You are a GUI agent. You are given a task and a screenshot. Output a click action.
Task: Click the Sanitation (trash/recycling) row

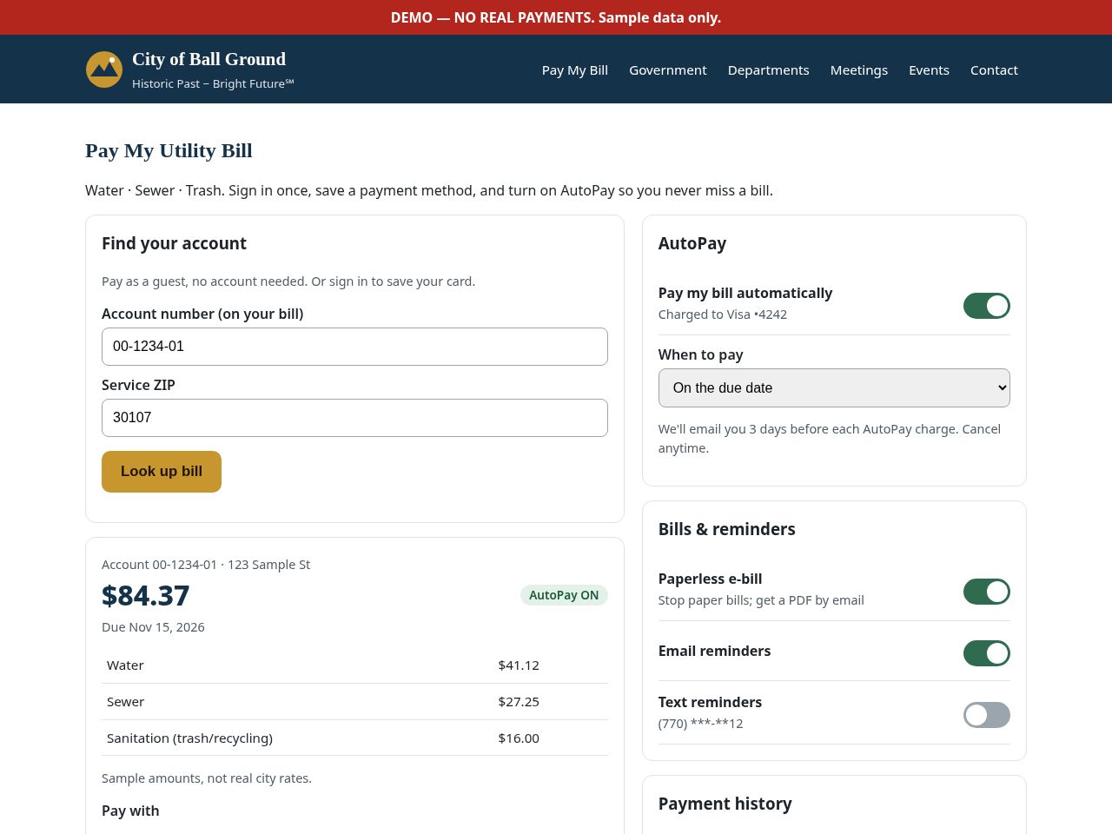tap(354, 738)
